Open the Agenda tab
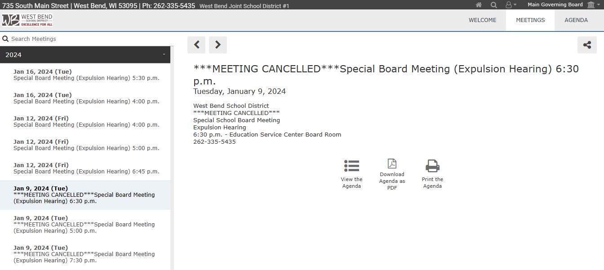The image size is (604, 270). (x=576, y=20)
